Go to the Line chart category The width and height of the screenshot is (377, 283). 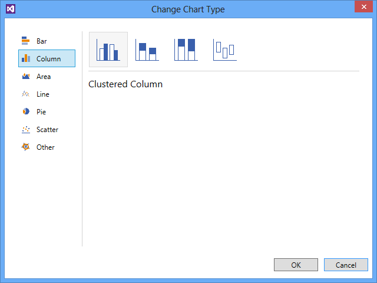(x=43, y=94)
